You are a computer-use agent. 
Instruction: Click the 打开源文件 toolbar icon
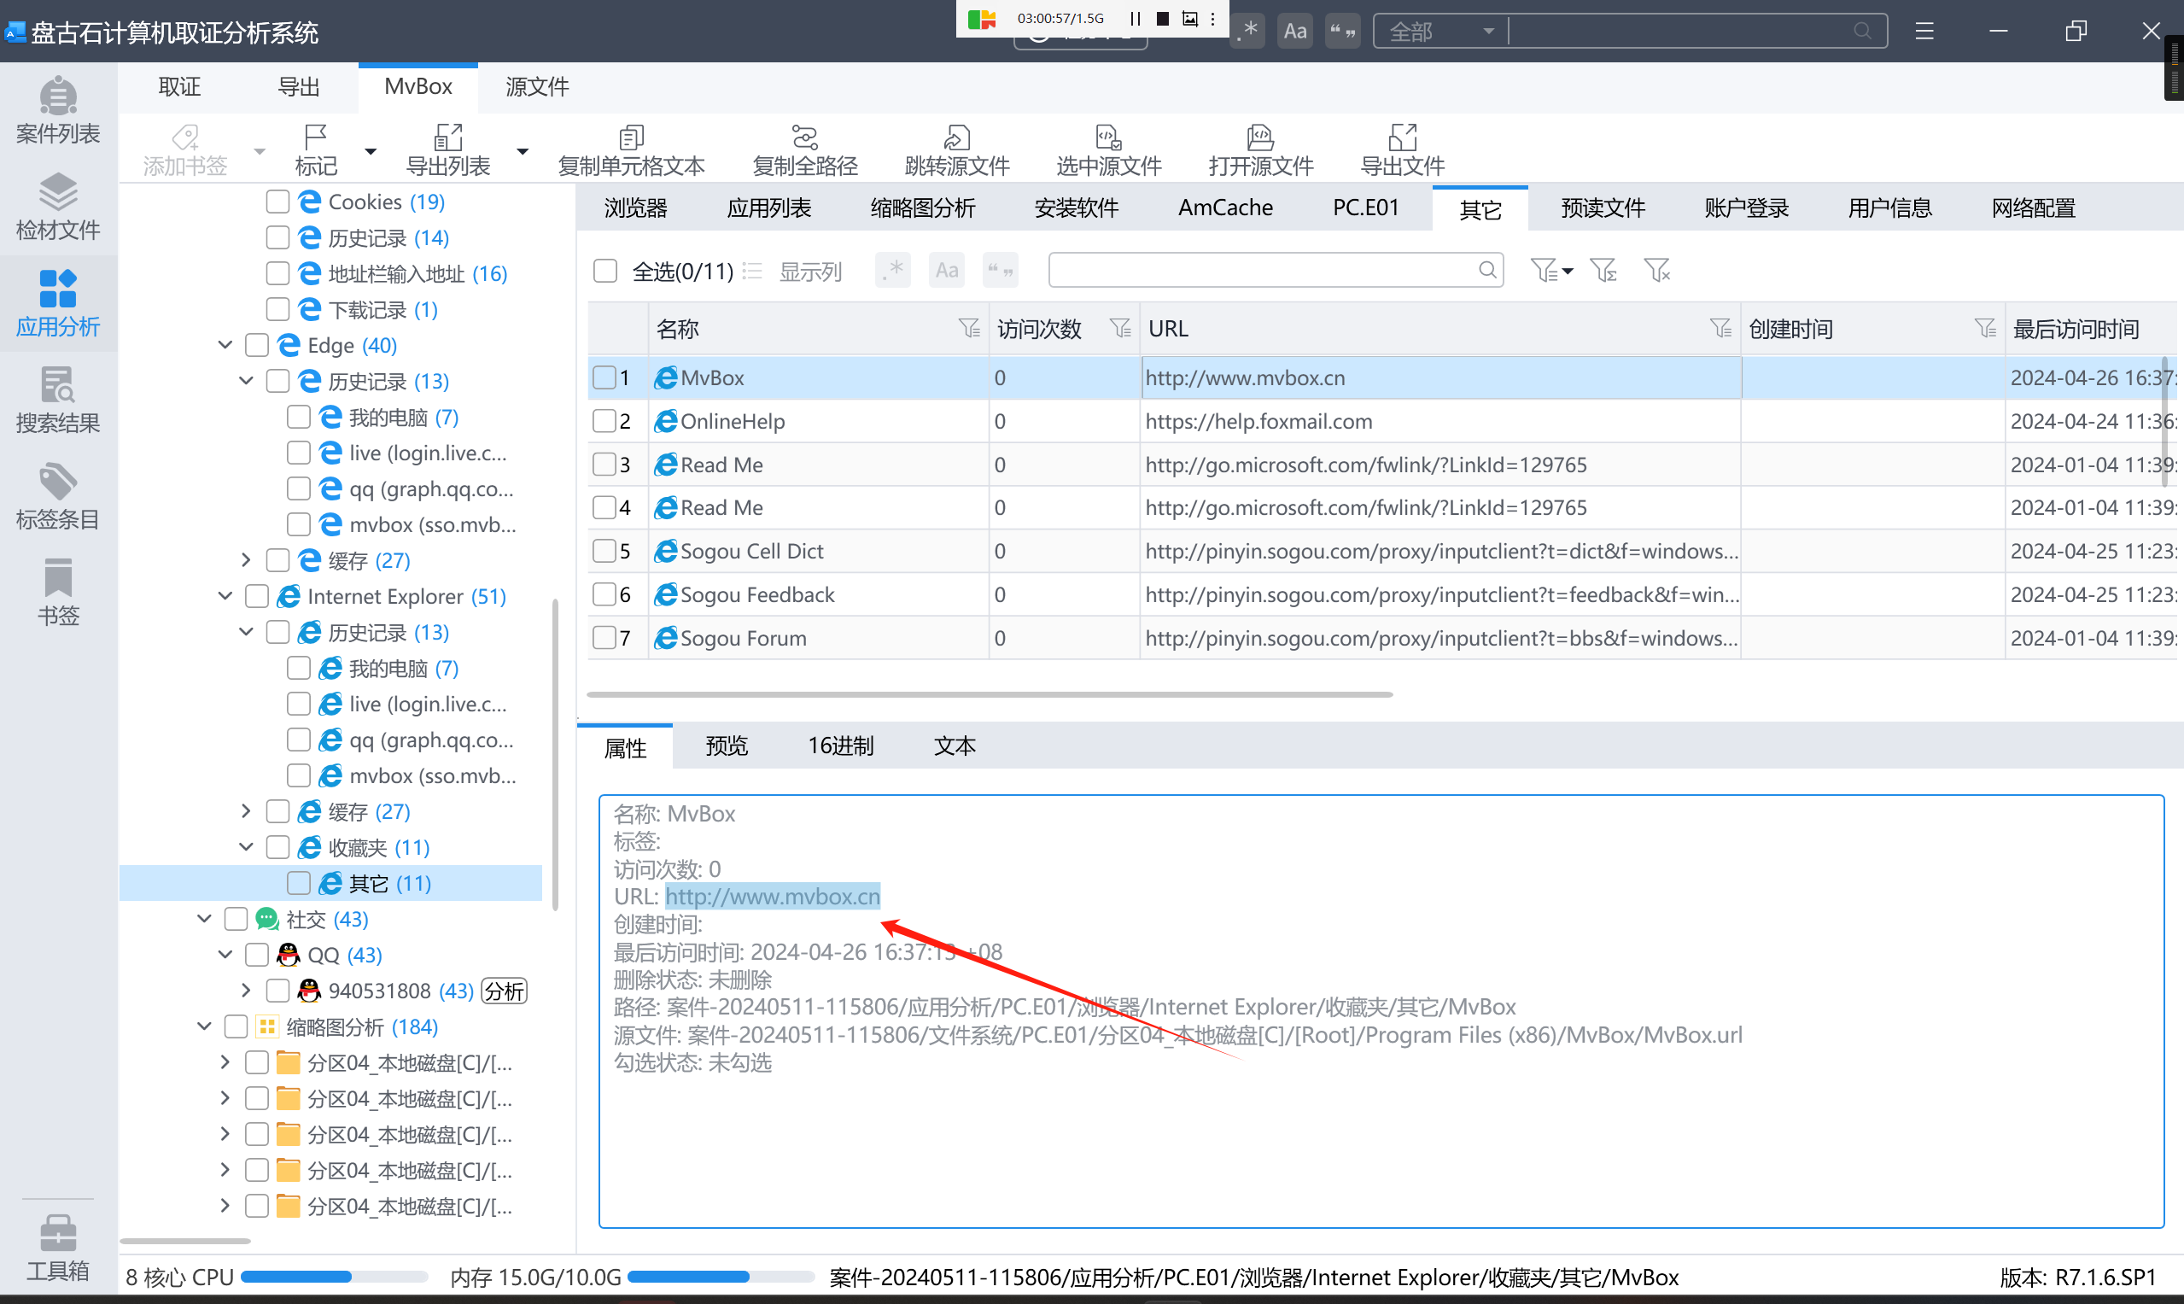(1260, 149)
